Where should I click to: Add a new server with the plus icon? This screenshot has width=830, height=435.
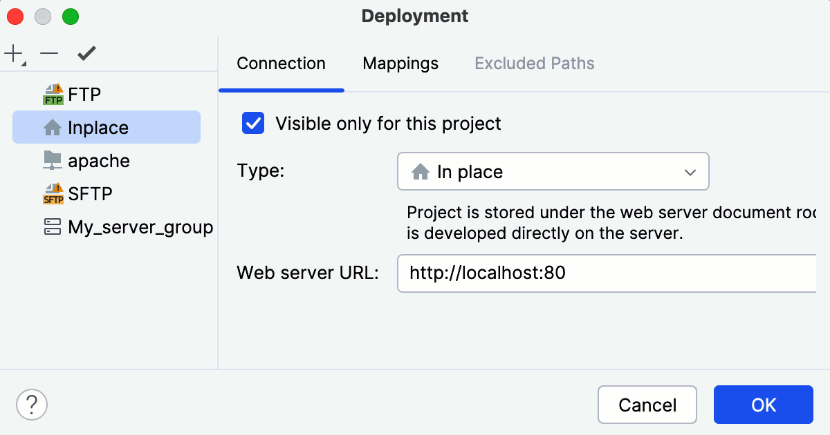14,53
